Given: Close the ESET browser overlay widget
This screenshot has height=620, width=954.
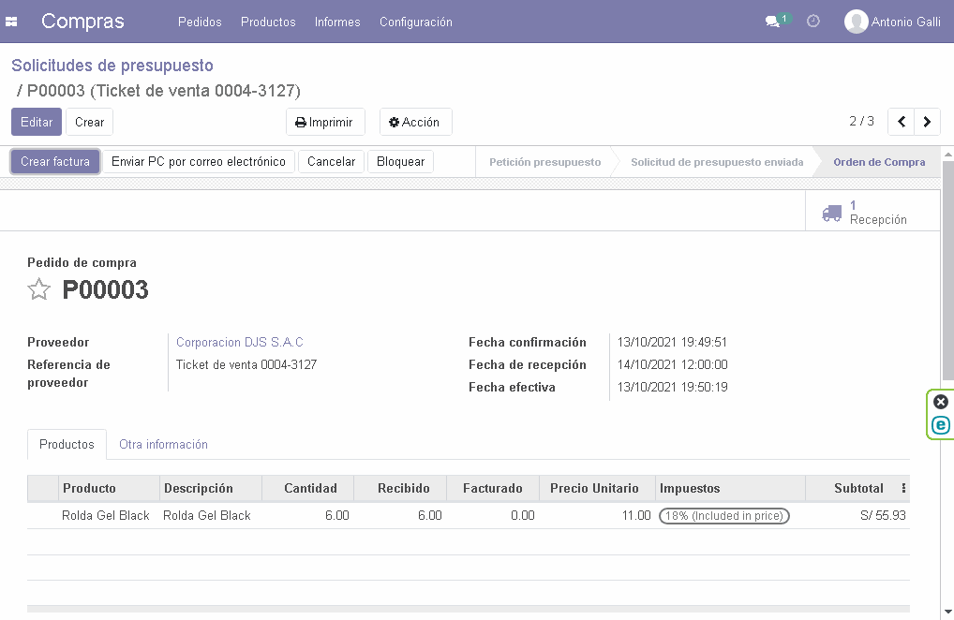Looking at the screenshot, I should (941, 402).
